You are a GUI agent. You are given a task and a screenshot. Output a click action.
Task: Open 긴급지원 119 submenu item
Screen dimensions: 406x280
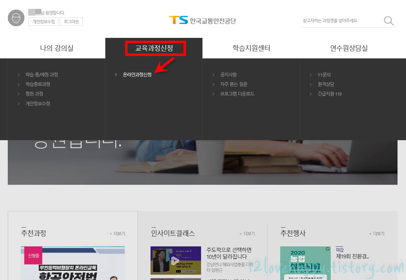pos(330,94)
